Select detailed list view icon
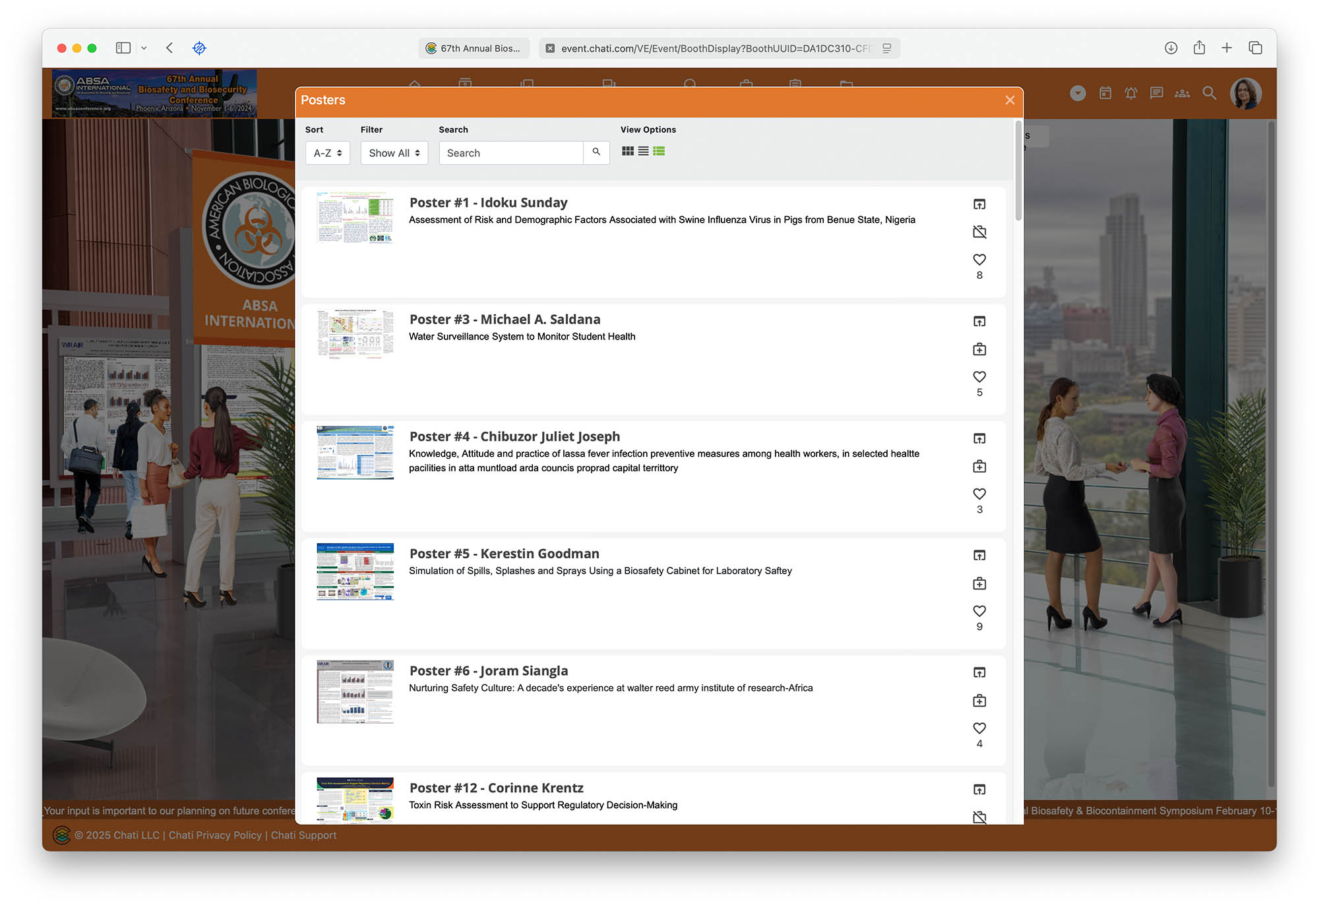The width and height of the screenshot is (1319, 907). 659,152
